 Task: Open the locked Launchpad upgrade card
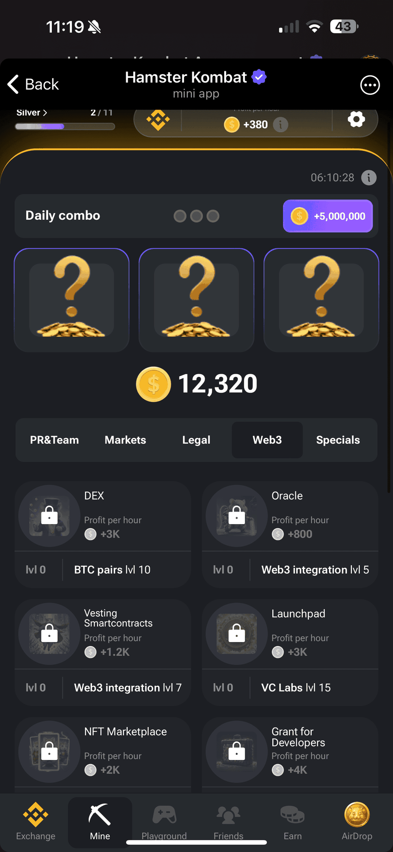point(290,653)
